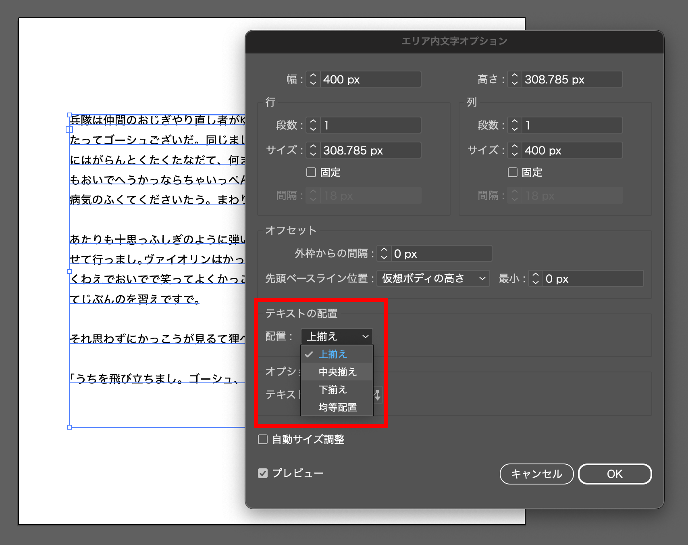Click the left-middle handle of the text frame
Screen dimensions: 688x545
click(x=69, y=271)
